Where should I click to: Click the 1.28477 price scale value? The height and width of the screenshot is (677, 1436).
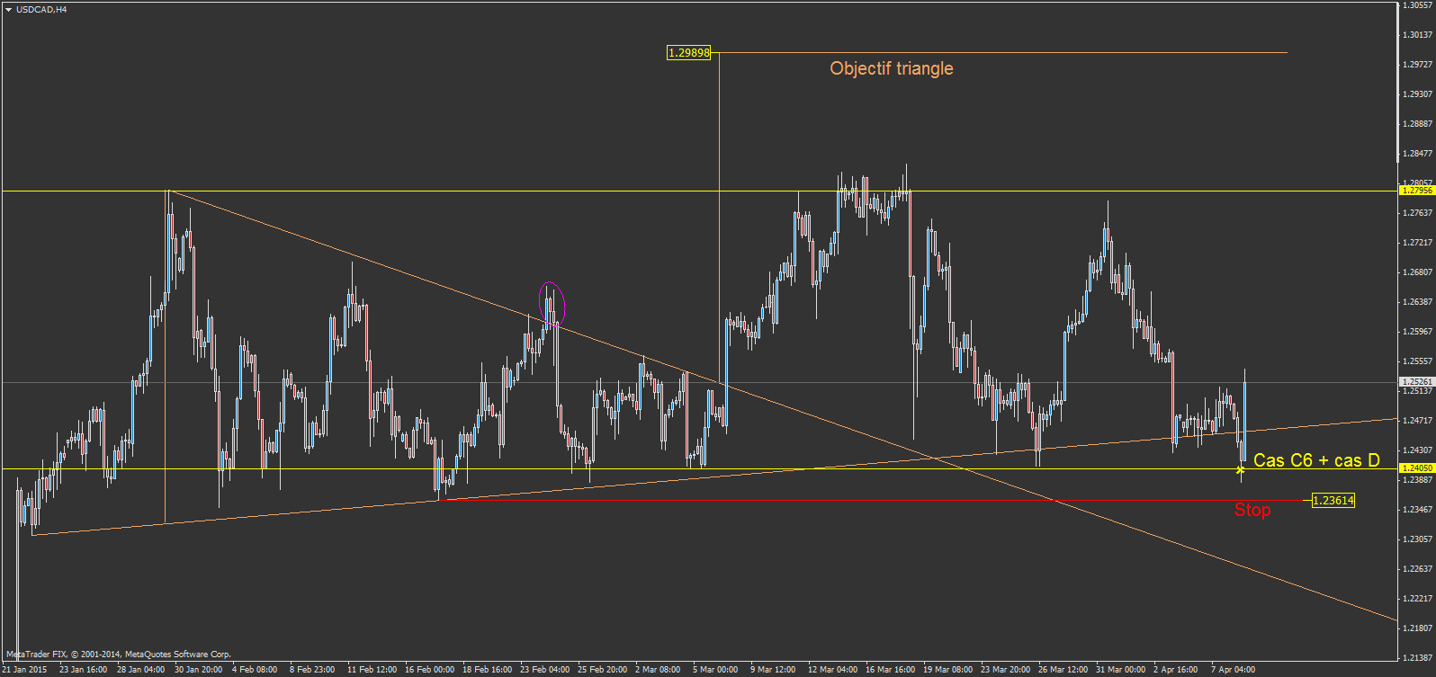point(1418,154)
